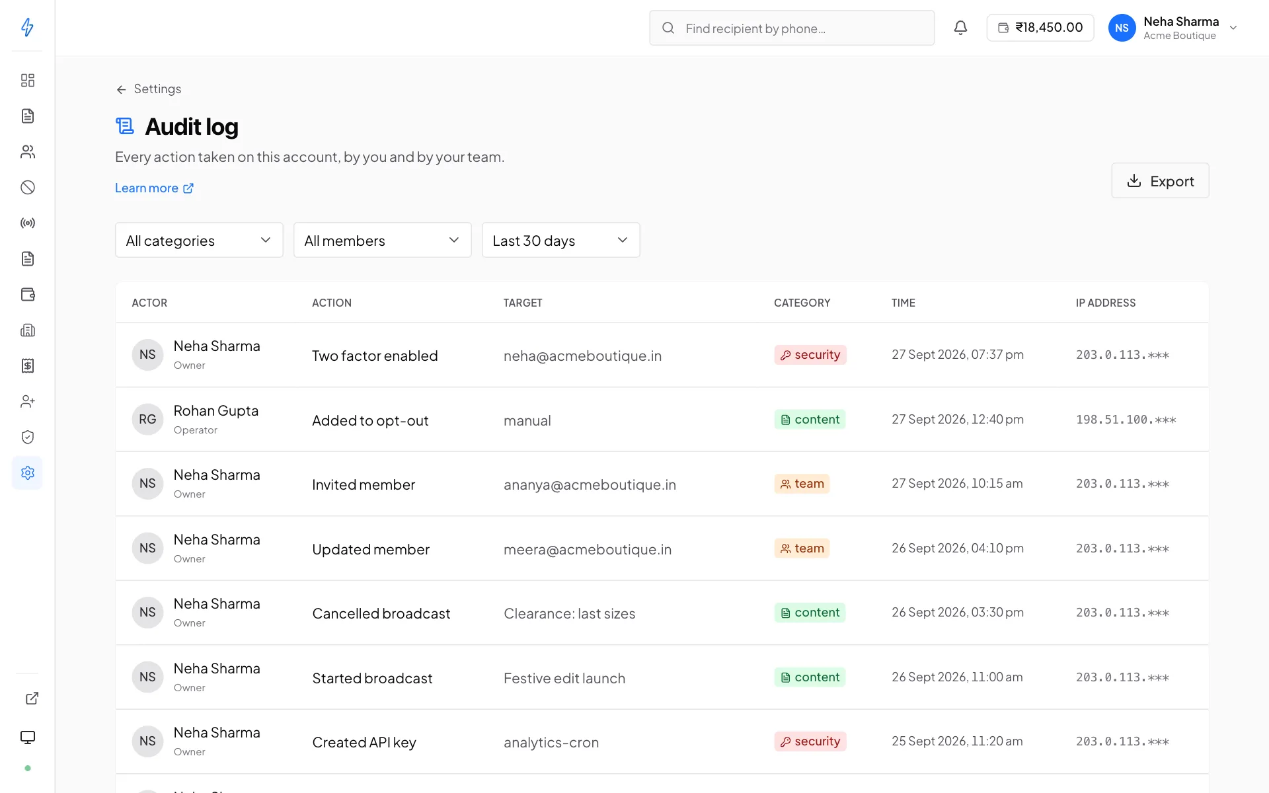The width and height of the screenshot is (1269, 793).
Task: Click the ACTOR column header
Action: click(149, 303)
